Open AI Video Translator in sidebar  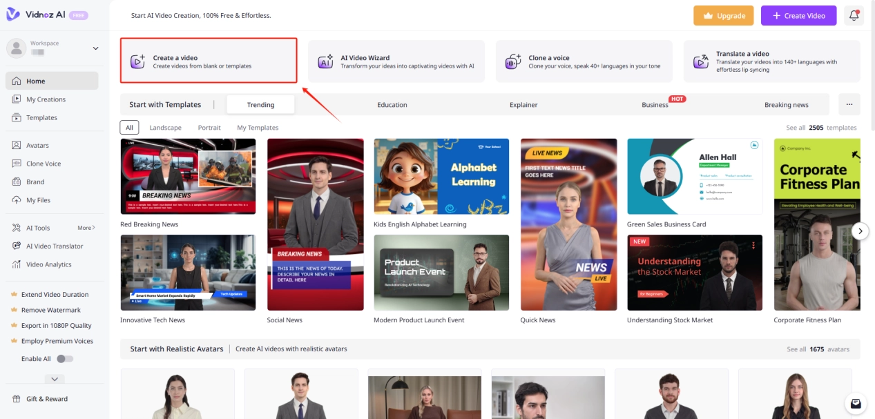54,246
